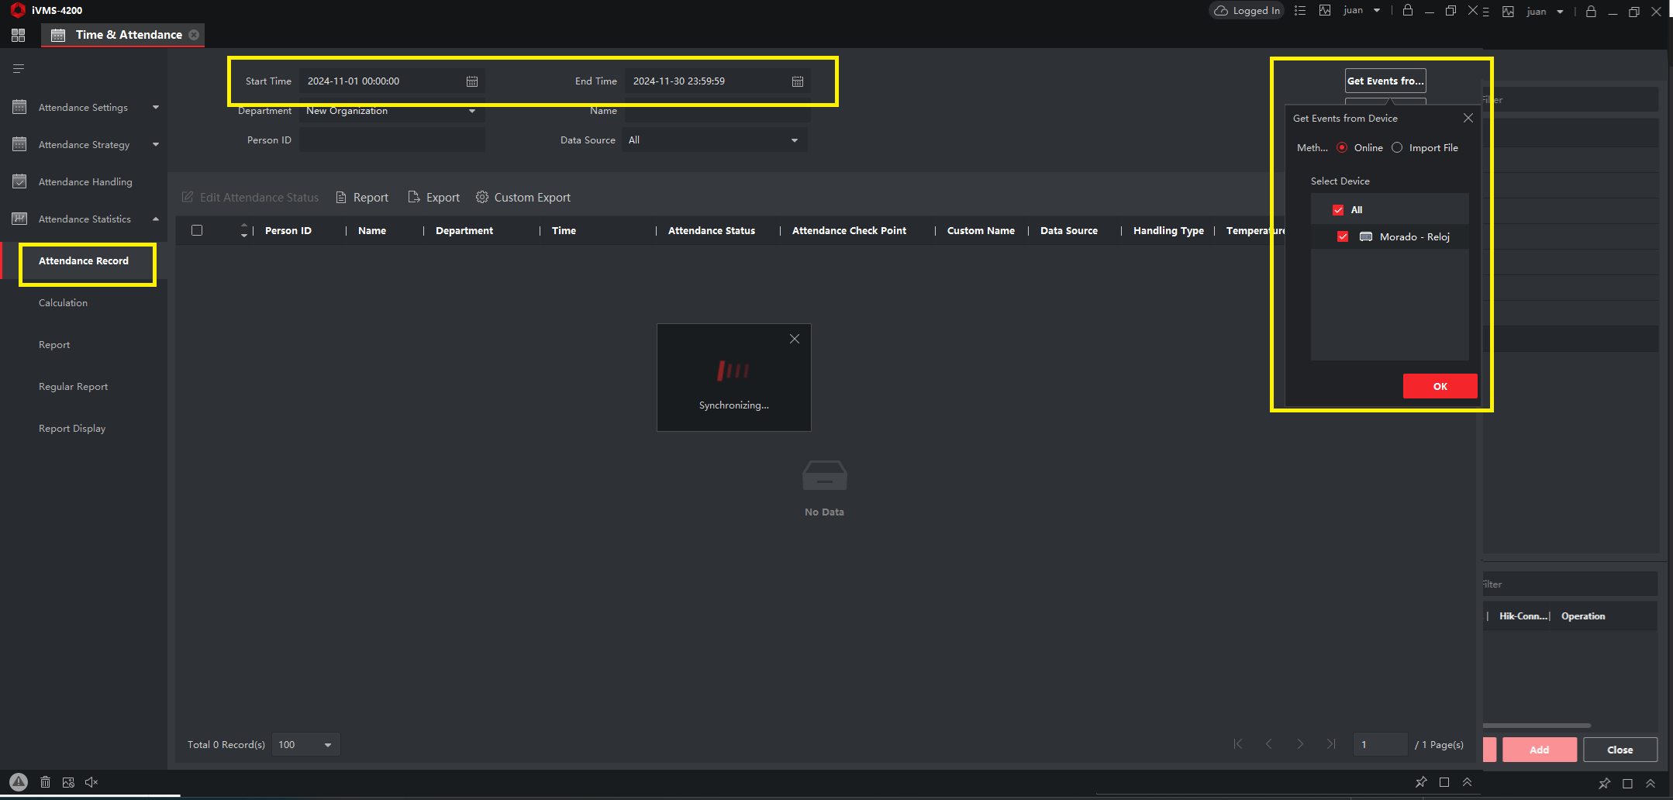
Task: Open the Calculation menu item
Action: (x=63, y=303)
